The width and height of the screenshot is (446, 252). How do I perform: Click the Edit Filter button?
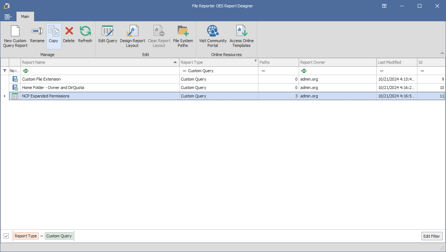click(432, 236)
